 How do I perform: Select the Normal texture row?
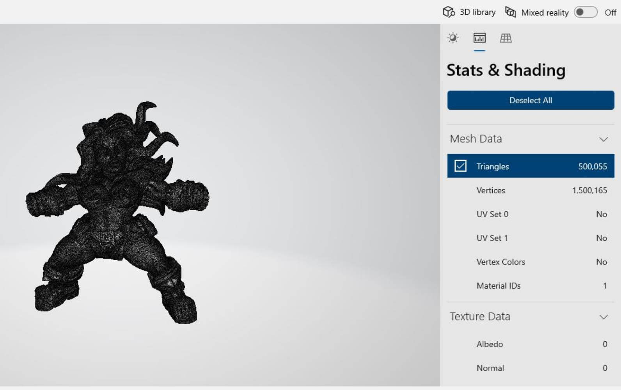pos(531,368)
